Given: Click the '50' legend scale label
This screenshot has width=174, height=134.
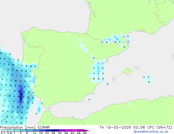Looking at the screenshot, I should 85,133.
